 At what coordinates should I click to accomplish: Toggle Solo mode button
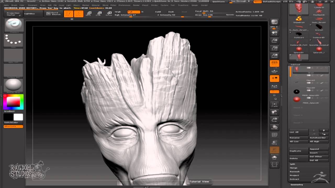(x=275, y=157)
